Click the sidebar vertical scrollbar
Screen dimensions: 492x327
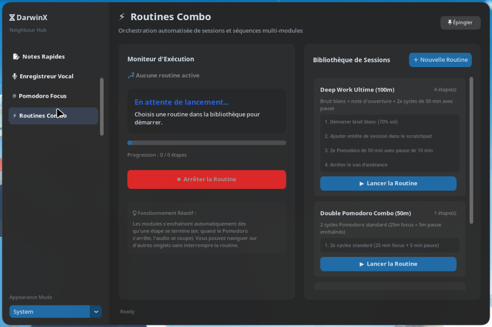point(102,107)
